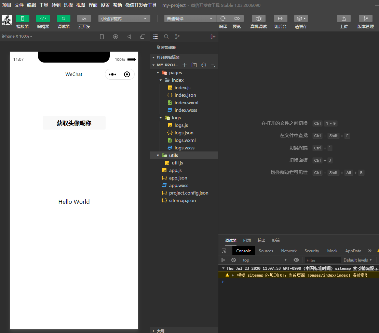Open the compile mode dropdown
The height and width of the screenshot is (333, 379).
[x=190, y=18]
